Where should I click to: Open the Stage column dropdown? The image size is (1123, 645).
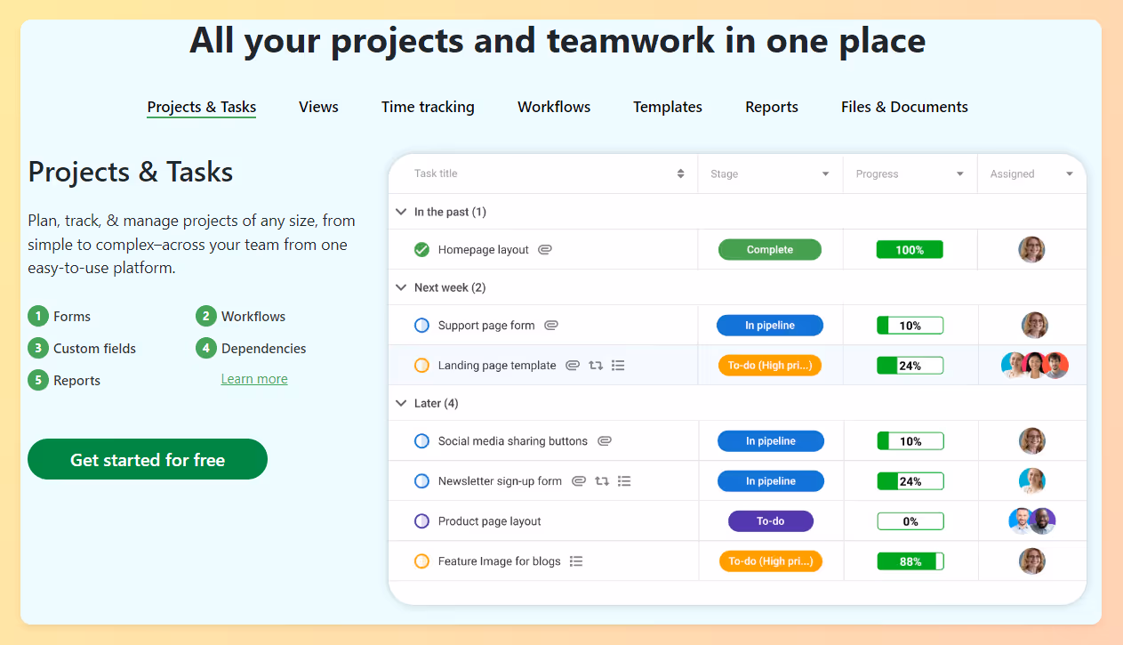point(825,174)
